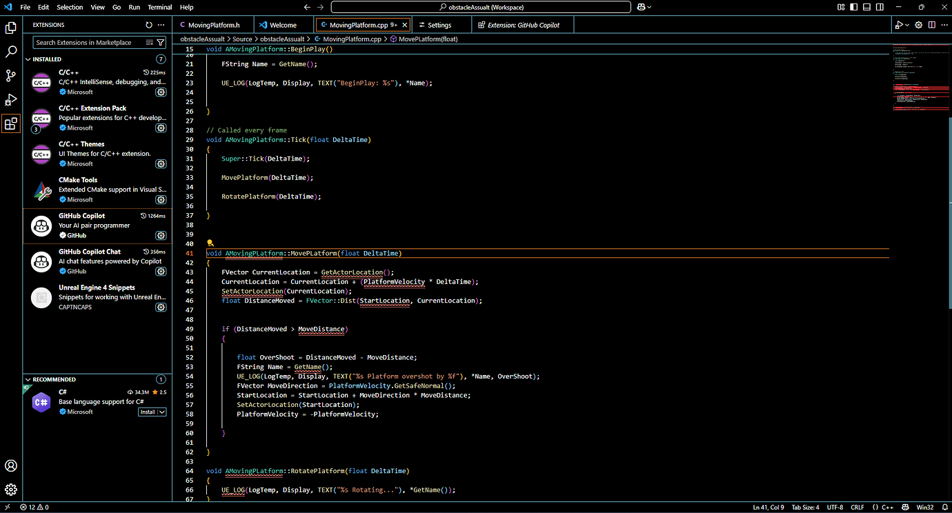
Task: Open the Explorer view in activity bar
Action: click(11, 28)
